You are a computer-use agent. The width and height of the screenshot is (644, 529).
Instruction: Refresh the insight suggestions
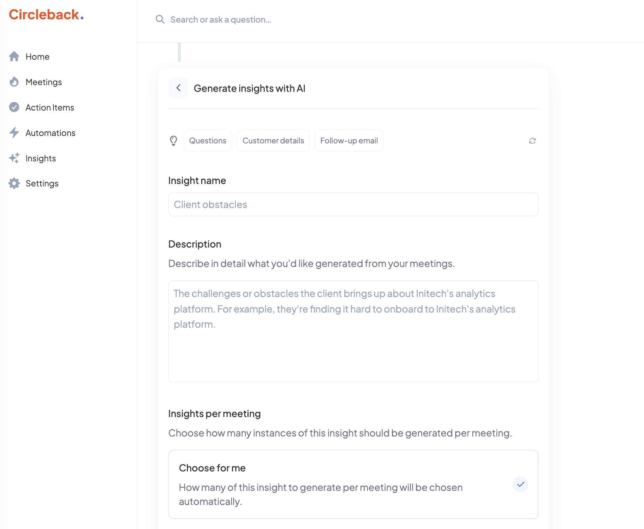click(532, 141)
